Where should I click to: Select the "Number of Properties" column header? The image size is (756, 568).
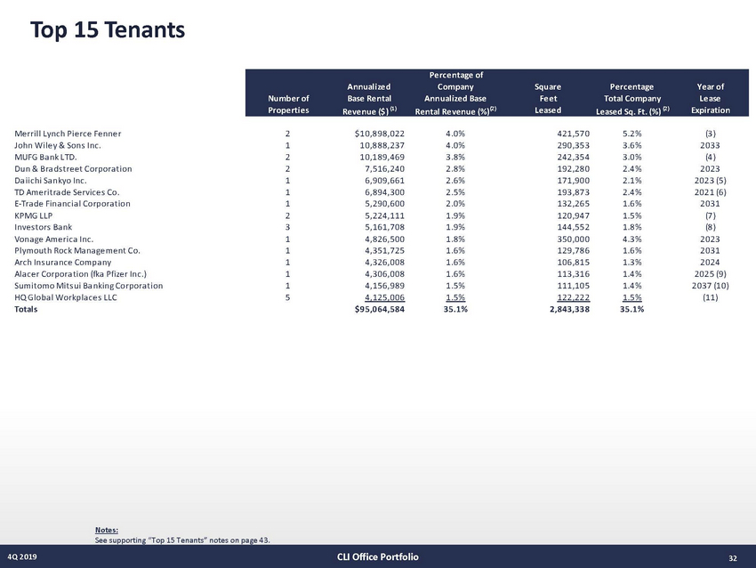pyautogui.click(x=287, y=104)
